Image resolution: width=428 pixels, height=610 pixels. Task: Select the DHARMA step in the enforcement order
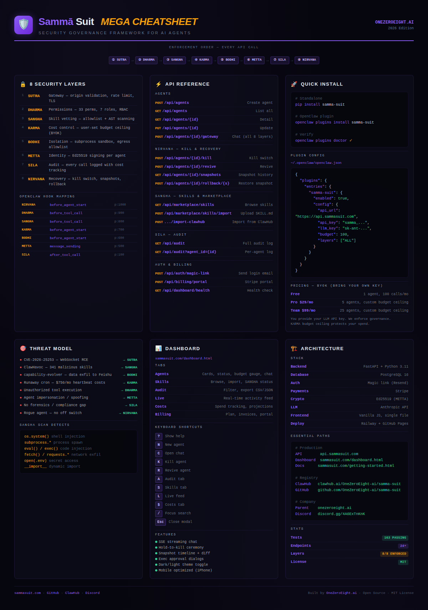[146, 60]
